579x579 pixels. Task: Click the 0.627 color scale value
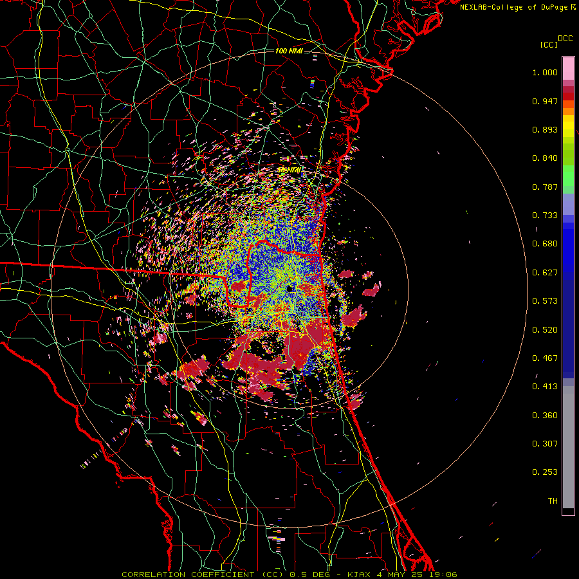point(545,273)
